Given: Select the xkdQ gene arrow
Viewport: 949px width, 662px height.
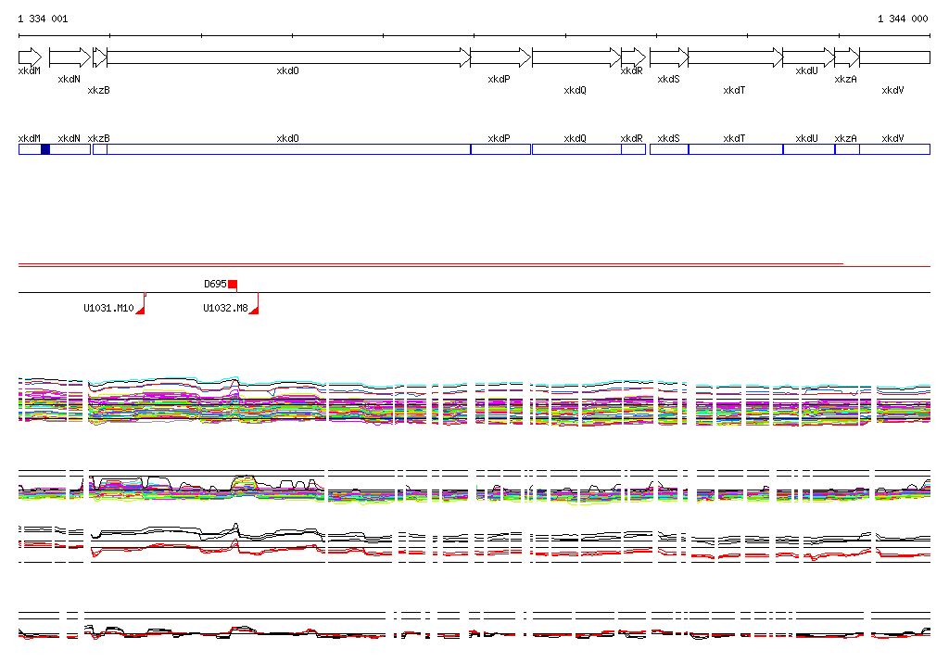Looking at the screenshot, I should tap(576, 57).
